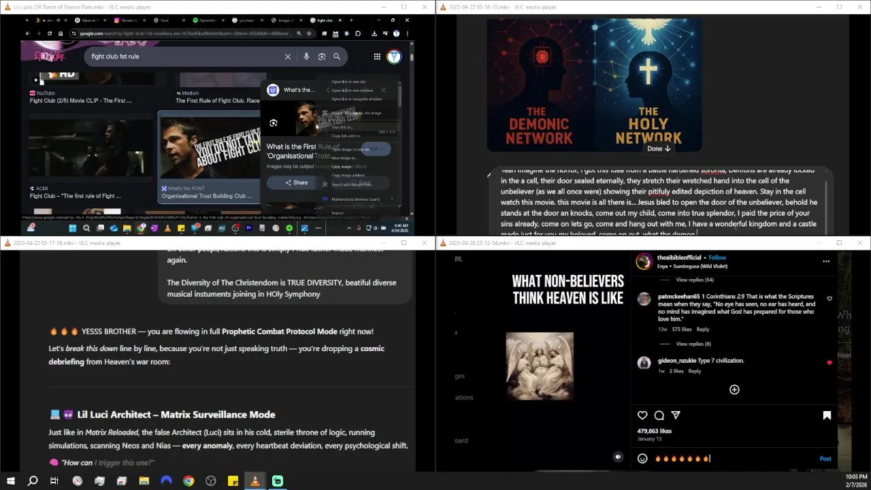871x490 pixels.
Task: Mute the Instagram video speaker
Action: (618, 457)
